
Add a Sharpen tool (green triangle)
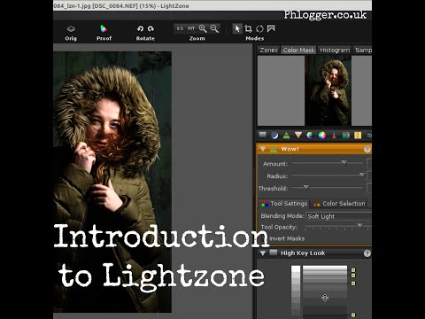286,136
